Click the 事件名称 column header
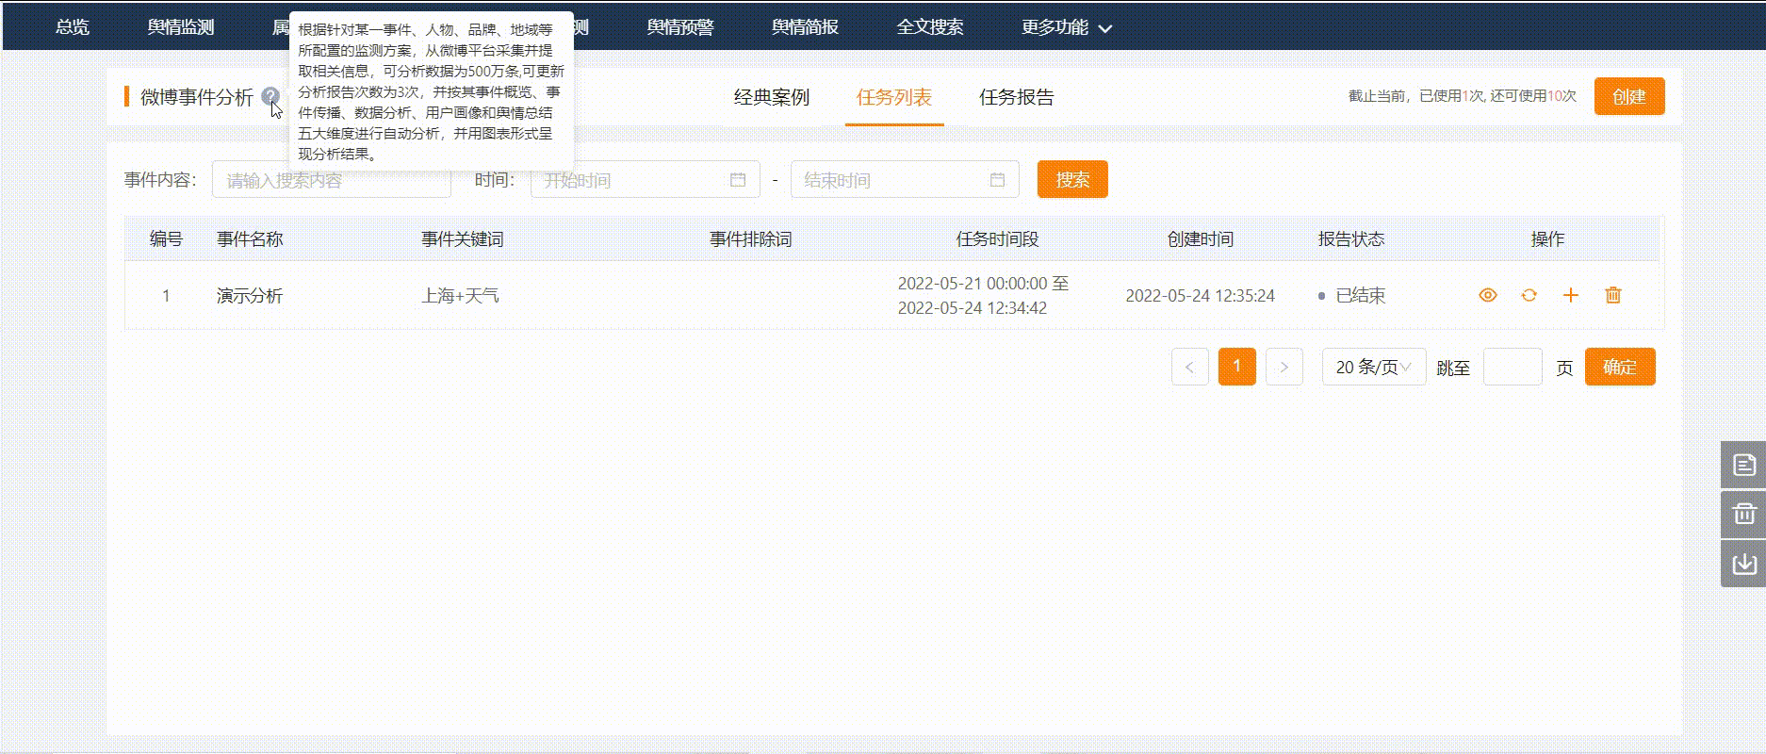The height and width of the screenshot is (754, 1766). 250,239
